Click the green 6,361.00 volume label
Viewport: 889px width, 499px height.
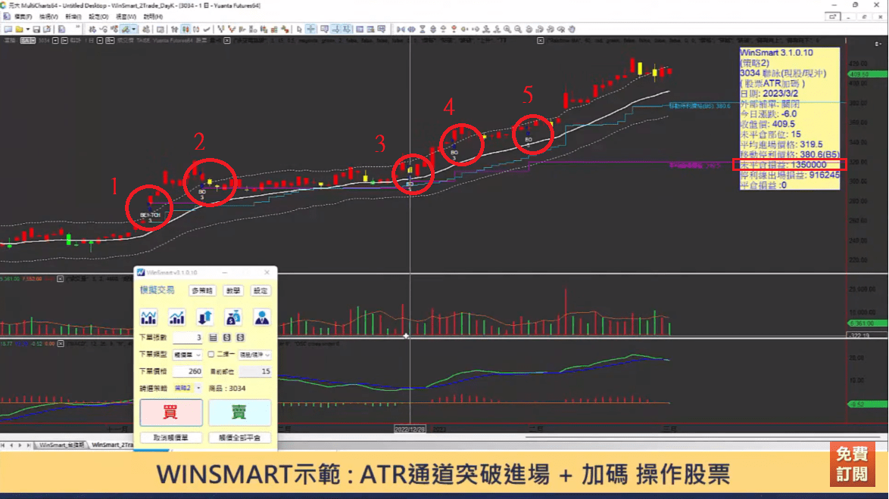click(868, 324)
